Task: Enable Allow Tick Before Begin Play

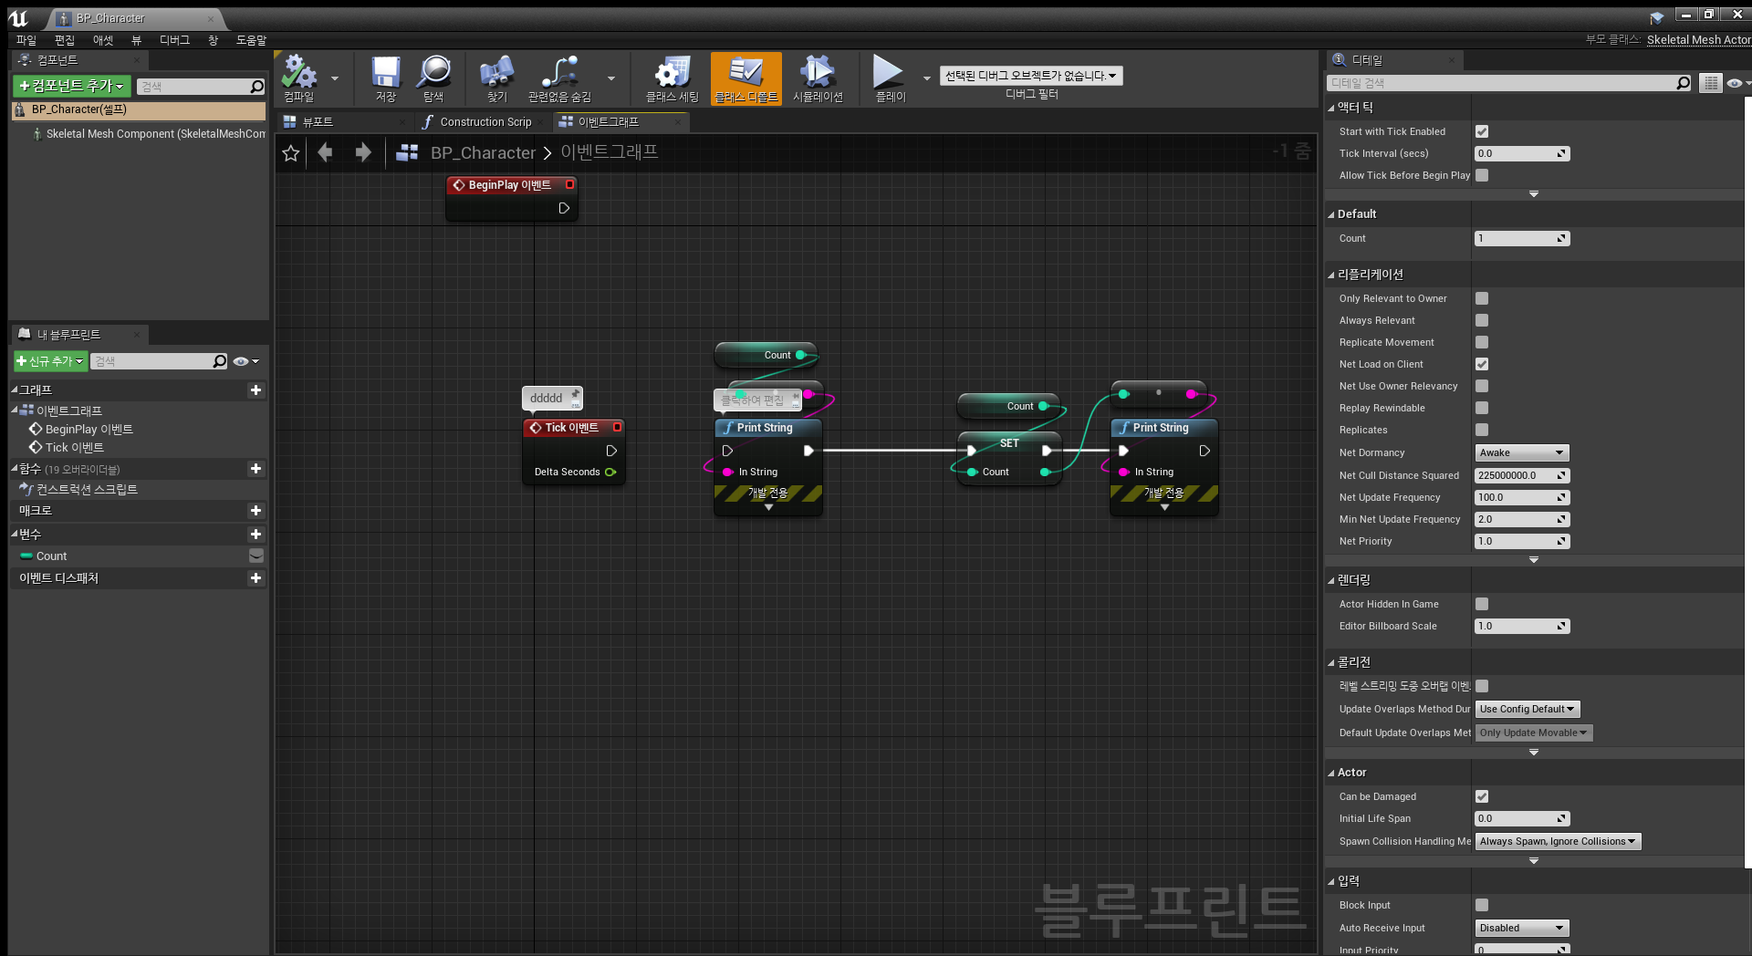Action: tap(1482, 175)
